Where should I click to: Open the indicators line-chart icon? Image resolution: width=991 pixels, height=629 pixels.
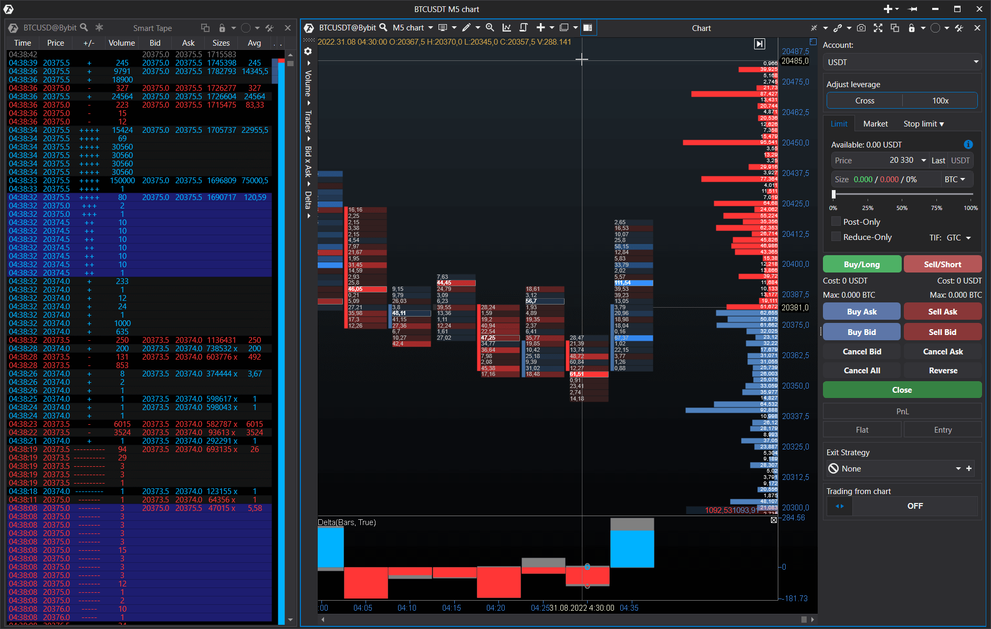click(x=506, y=27)
